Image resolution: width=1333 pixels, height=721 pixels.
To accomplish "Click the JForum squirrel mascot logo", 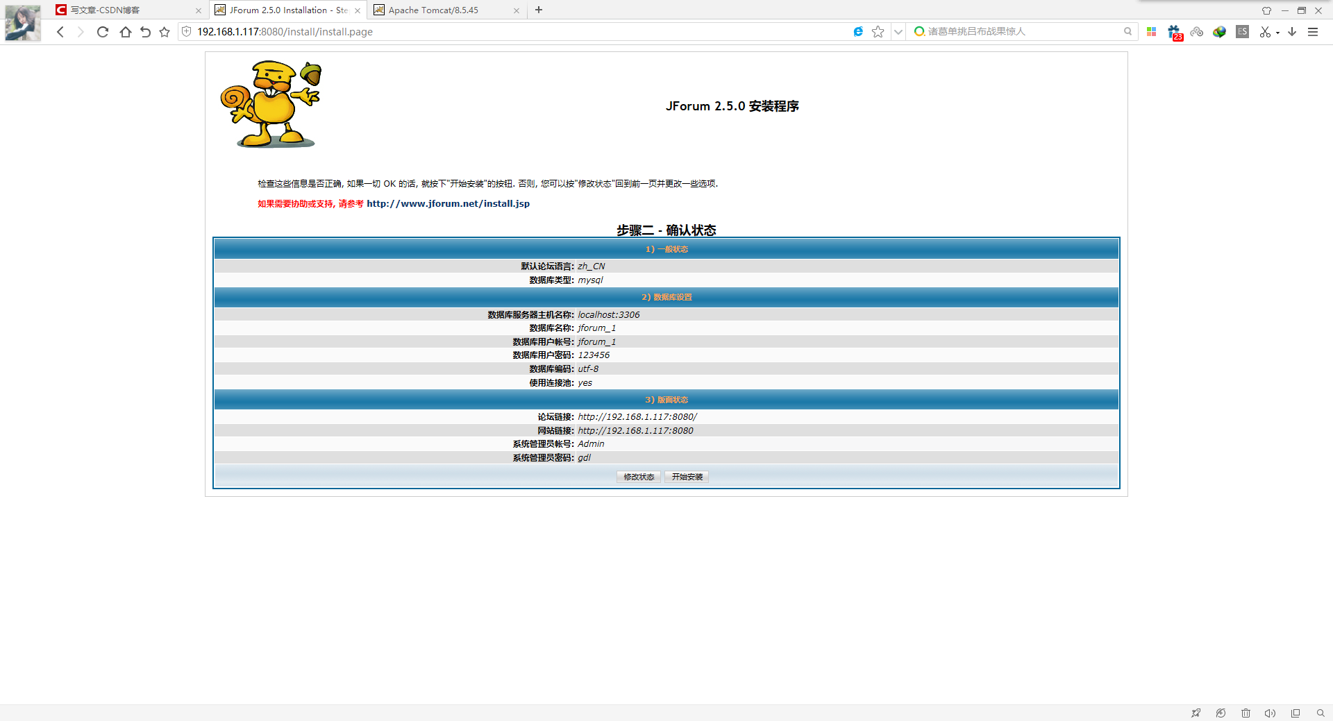I will pos(271,104).
